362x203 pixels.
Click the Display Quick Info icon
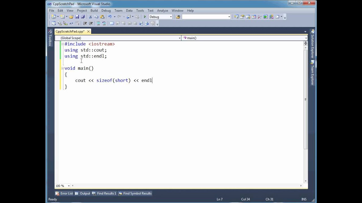[65, 23]
